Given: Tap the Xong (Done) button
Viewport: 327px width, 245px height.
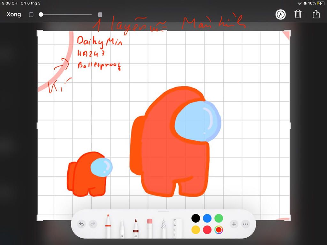Looking at the screenshot, I should (14, 14).
